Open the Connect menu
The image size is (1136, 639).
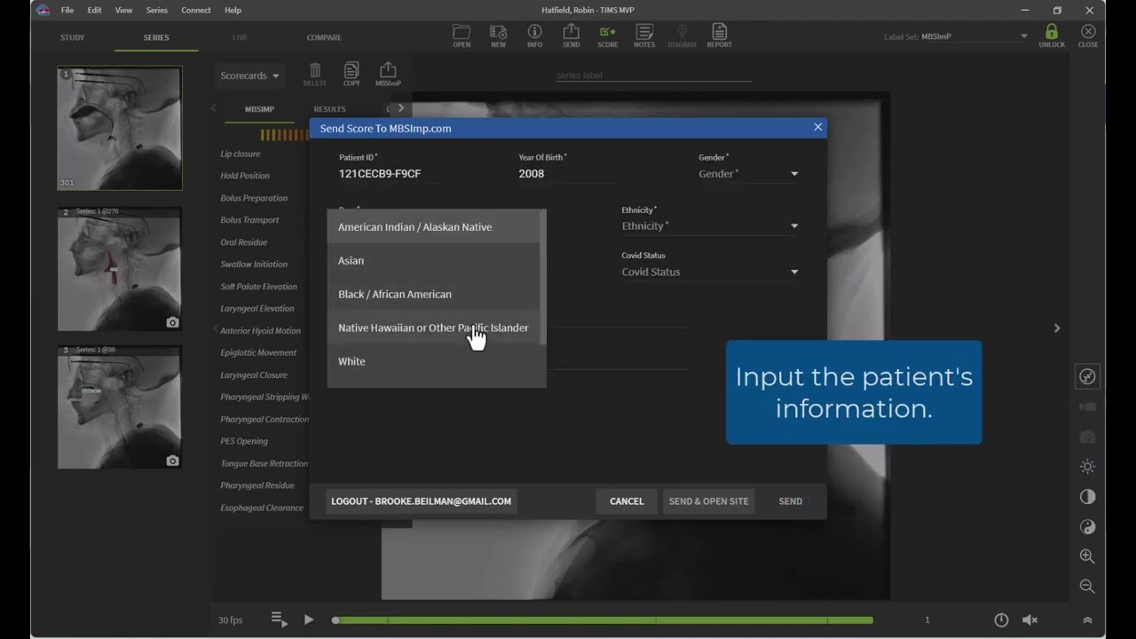(196, 10)
